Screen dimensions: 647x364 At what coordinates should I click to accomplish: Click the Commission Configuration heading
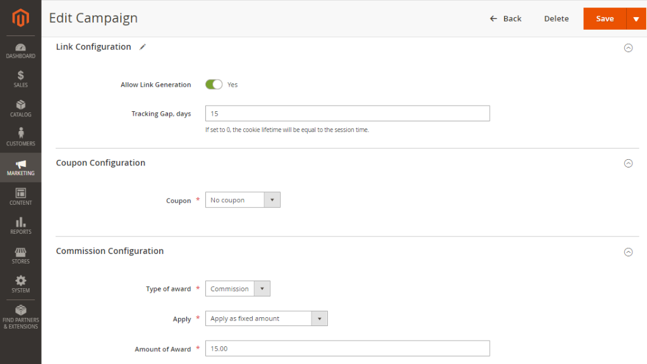click(x=110, y=251)
